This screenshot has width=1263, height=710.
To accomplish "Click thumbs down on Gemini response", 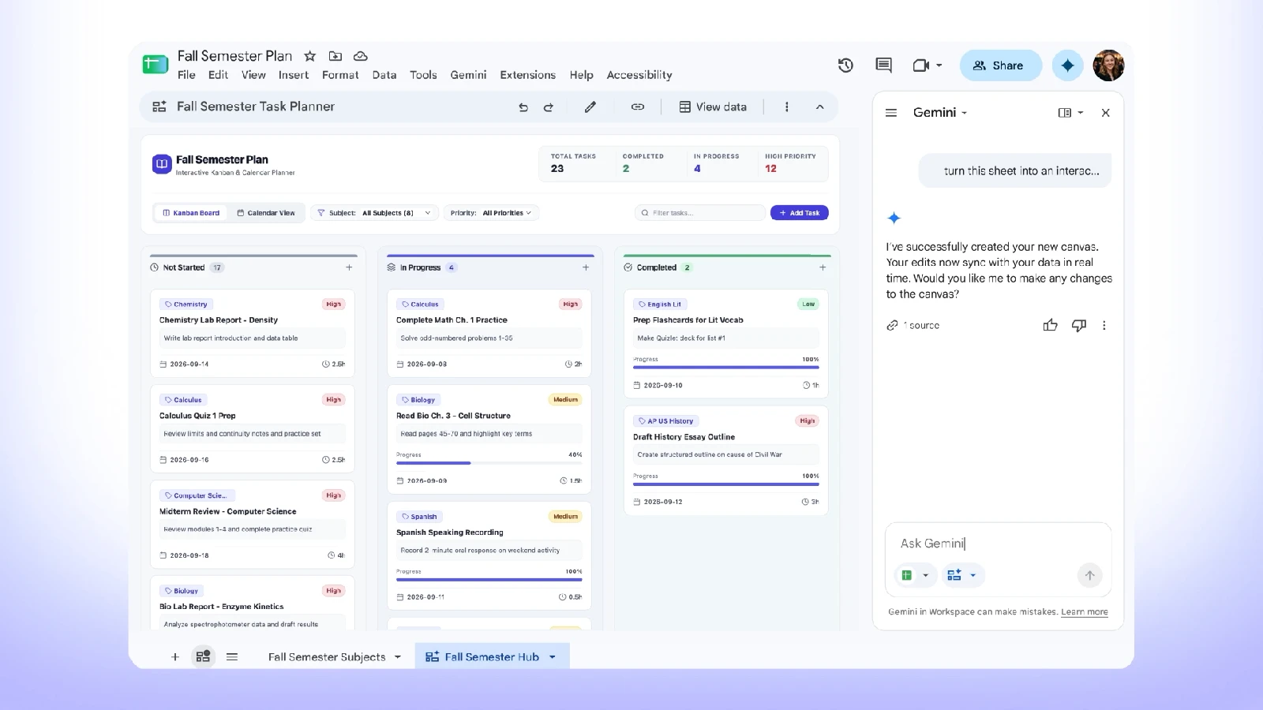I will [x=1079, y=325].
